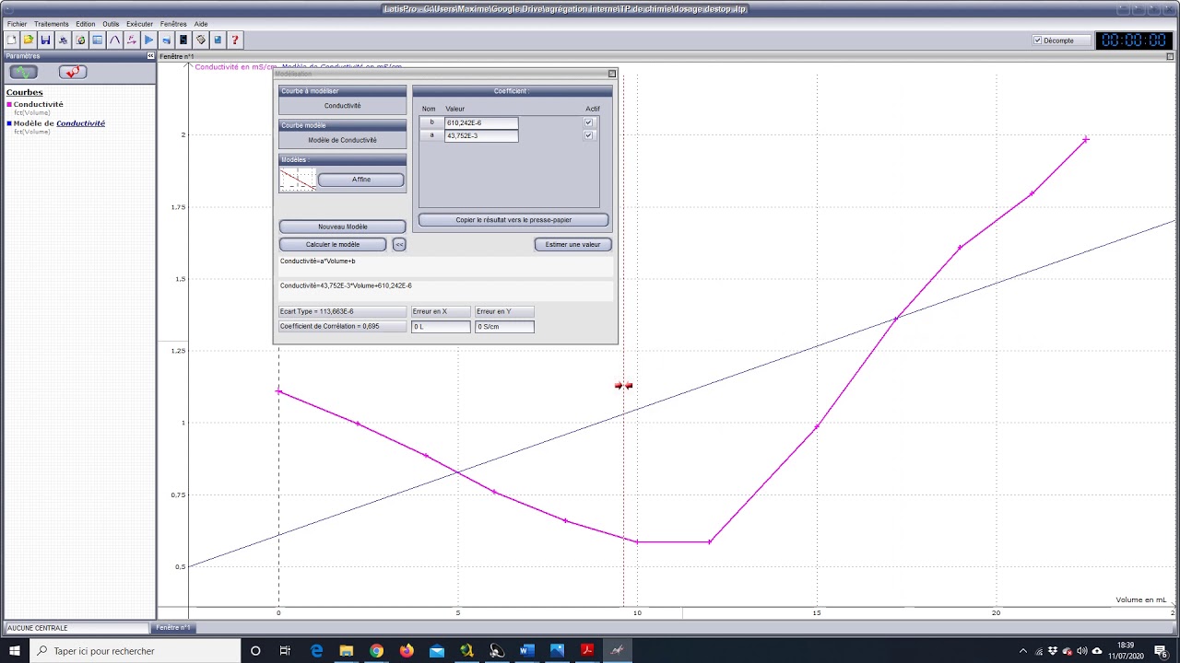The image size is (1180, 663).
Task: Open Microsoft Edge from taskbar
Action: point(316,651)
